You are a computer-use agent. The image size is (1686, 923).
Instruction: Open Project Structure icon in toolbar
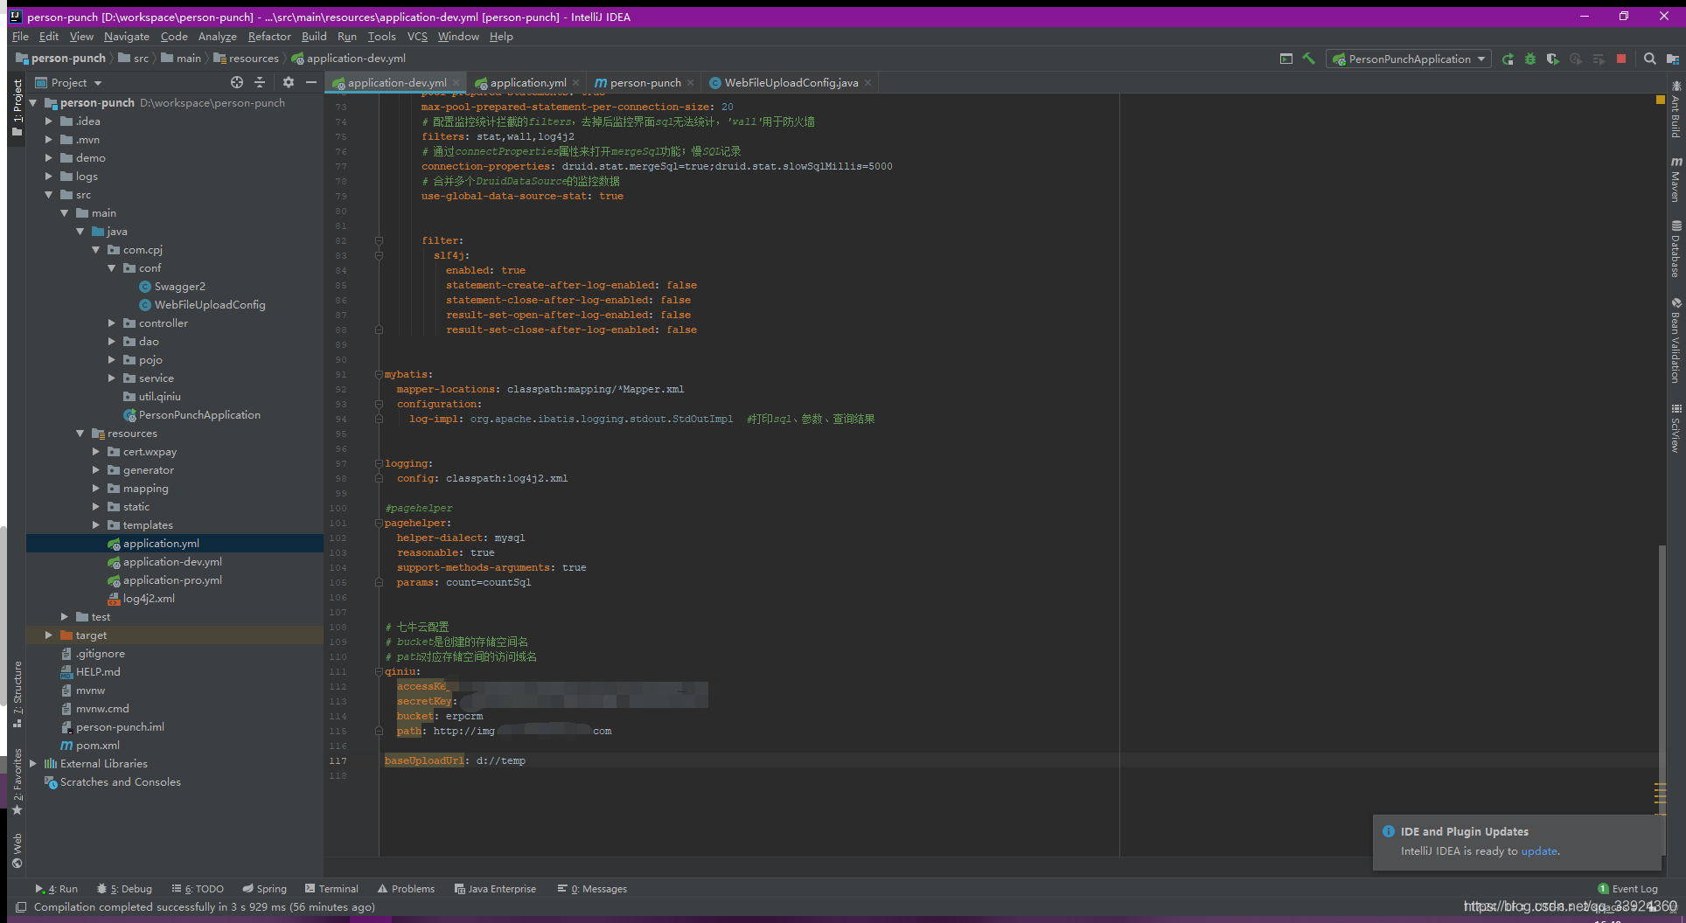click(1673, 59)
